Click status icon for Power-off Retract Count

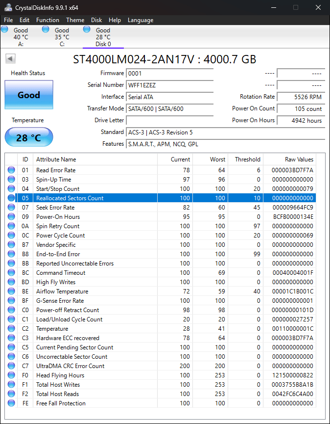(11, 310)
